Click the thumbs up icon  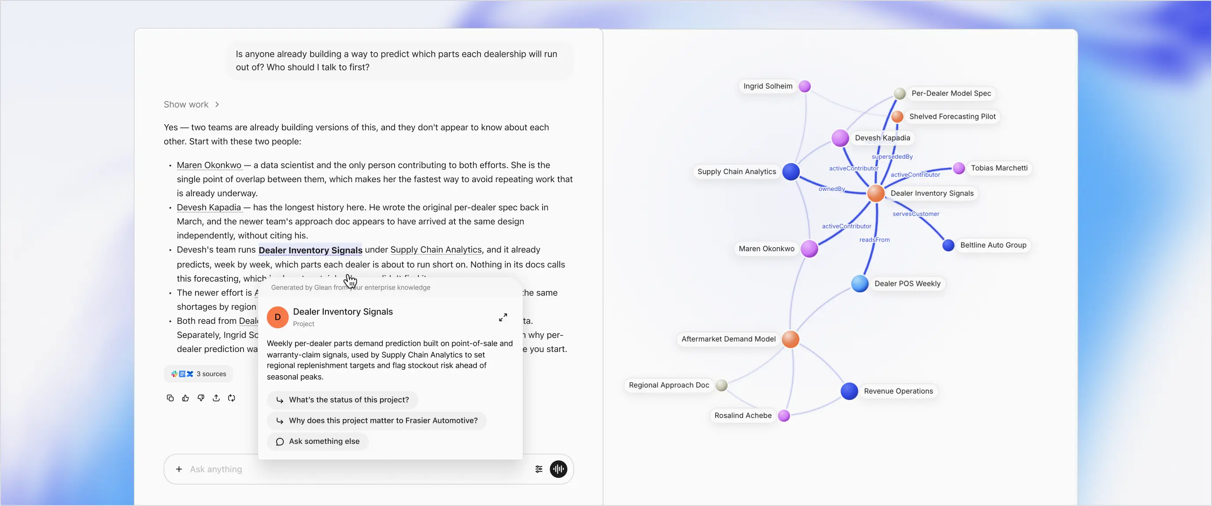coord(185,398)
